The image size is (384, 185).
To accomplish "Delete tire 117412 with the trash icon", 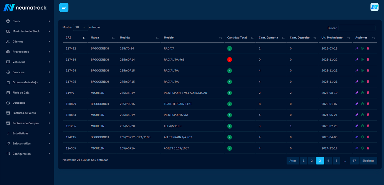I will coord(368,48).
